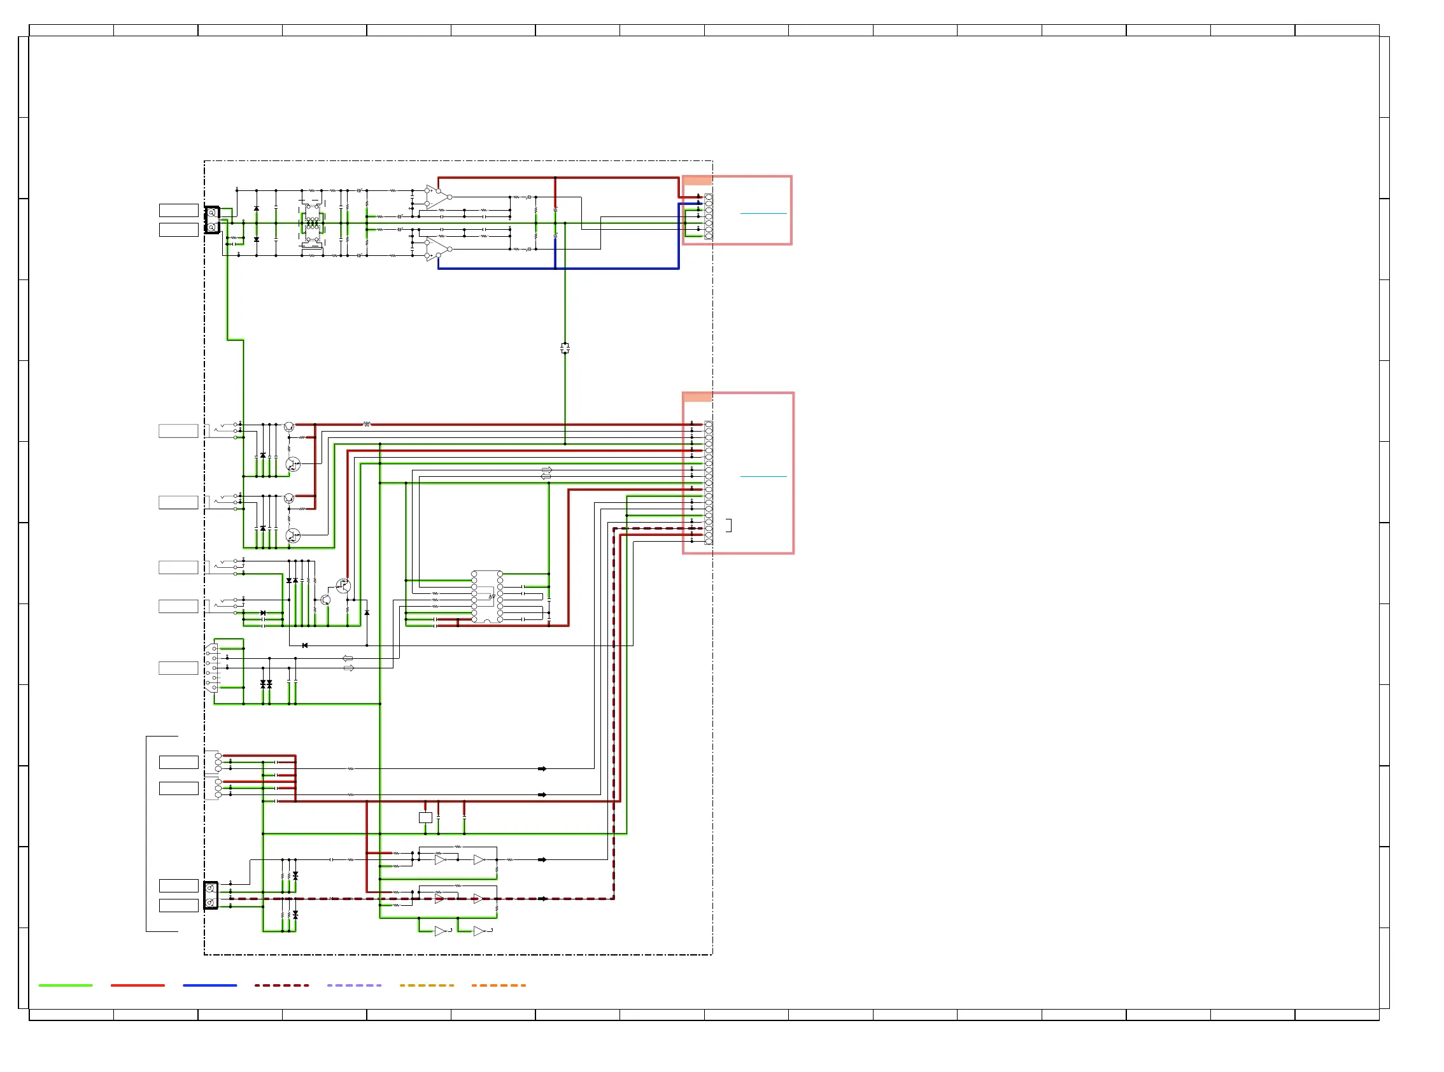1444x1072 pixels.
Task: Click the solid red line in the legend
Action: tap(138, 985)
